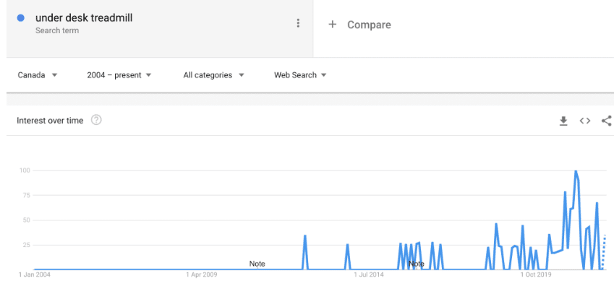614x289 pixels.
Task: Expand the All categories dropdown
Action: pyautogui.click(x=213, y=75)
